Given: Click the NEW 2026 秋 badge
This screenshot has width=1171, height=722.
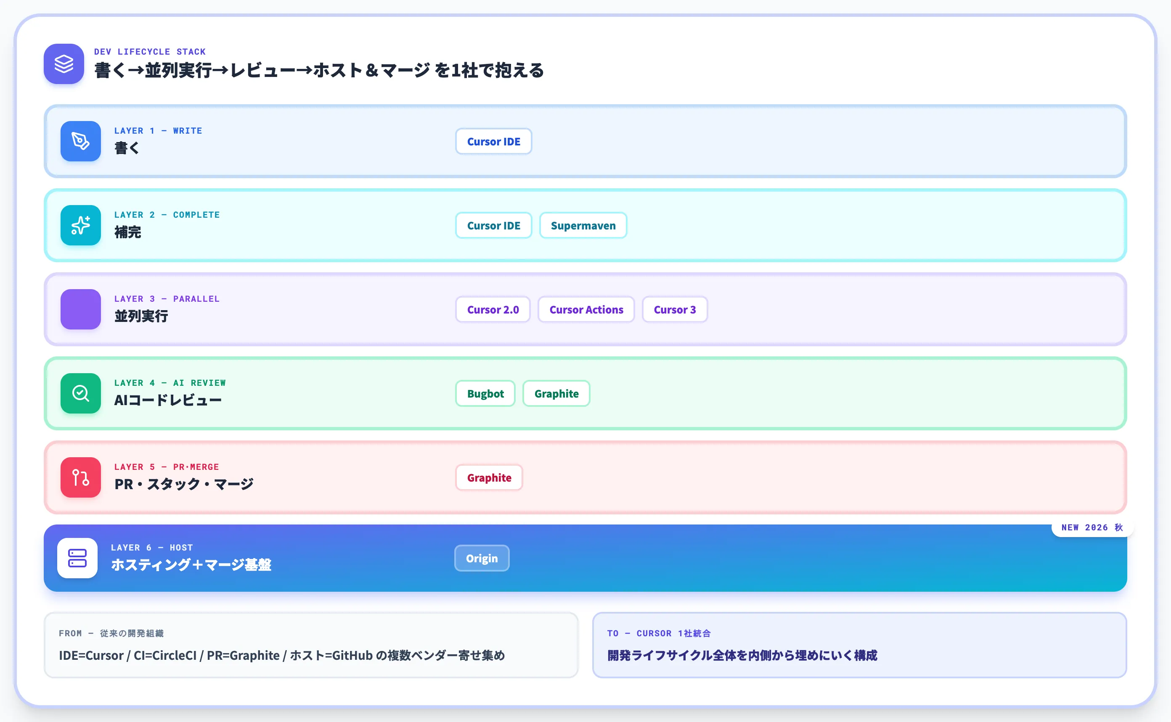Looking at the screenshot, I should (x=1092, y=527).
